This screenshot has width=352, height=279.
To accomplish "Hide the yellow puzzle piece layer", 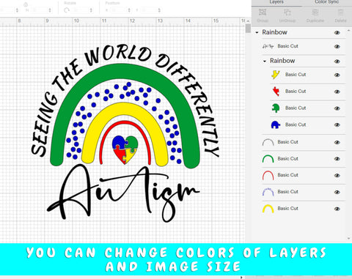I will pos(337,75).
